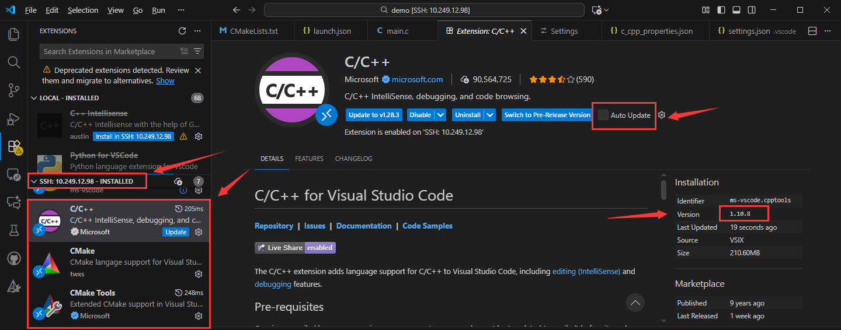Dismiss the deprecated extensions warning

tap(197, 71)
